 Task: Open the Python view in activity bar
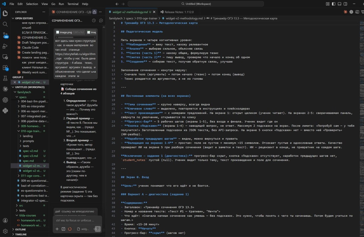point(5,111)
